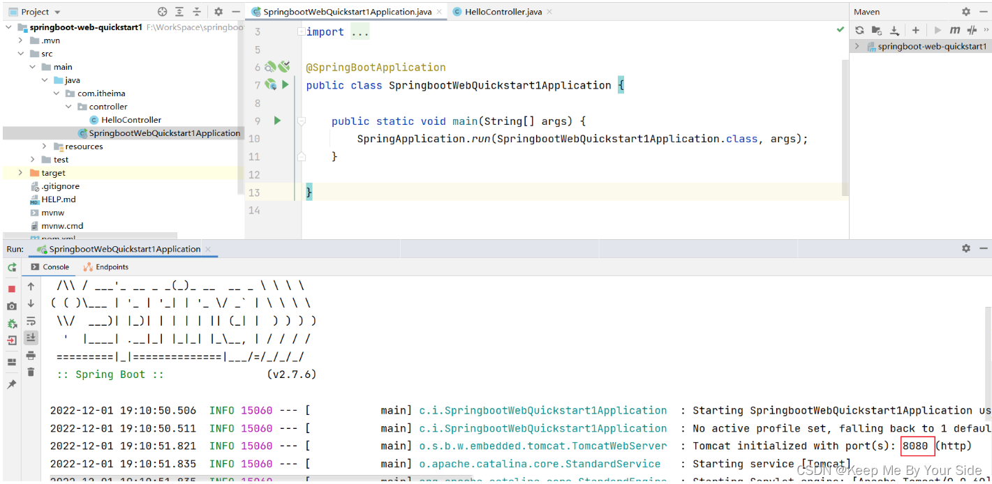The height and width of the screenshot is (484, 992).
Task: Click the download sources icon in Maven panel
Action: click(x=894, y=30)
